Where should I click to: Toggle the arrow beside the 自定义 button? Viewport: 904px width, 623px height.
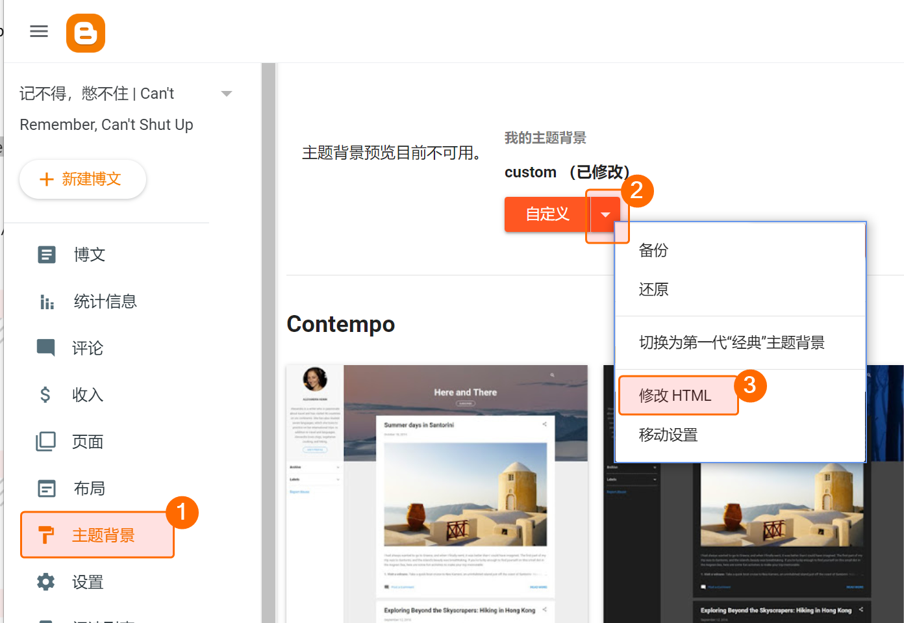pos(605,215)
